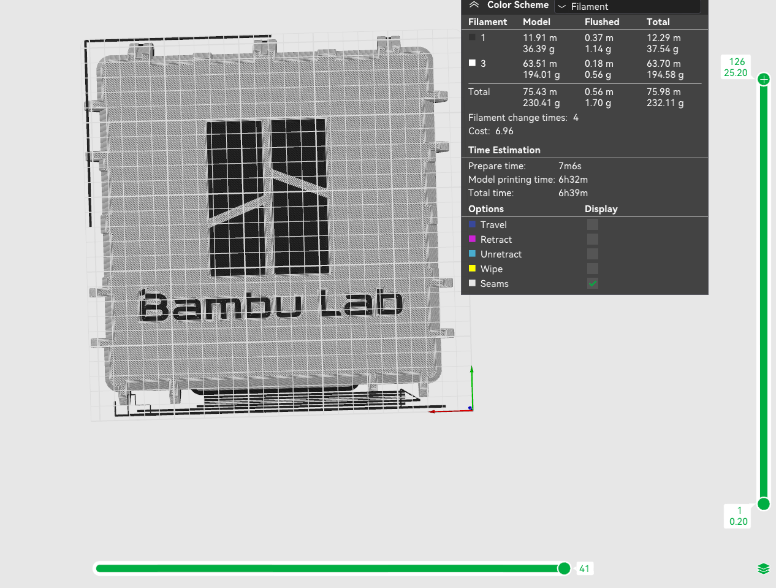Click the bottom layer label 1 0.20

(x=739, y=516)
